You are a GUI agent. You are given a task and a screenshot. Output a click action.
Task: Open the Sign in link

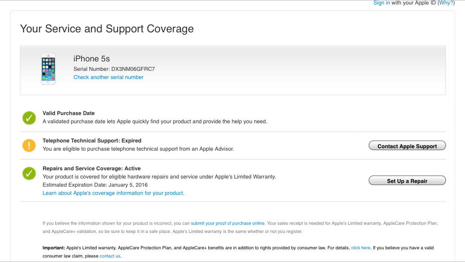381,3
